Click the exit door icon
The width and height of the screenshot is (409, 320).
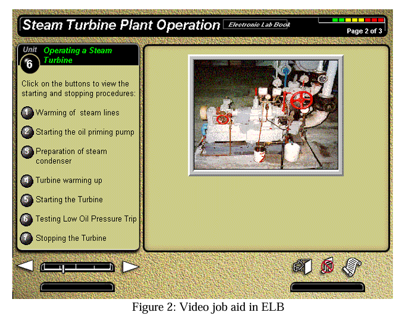(300, 266)
